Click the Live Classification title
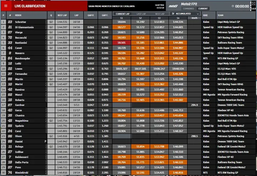Screen dimensions: 257x176 [30, 6]
